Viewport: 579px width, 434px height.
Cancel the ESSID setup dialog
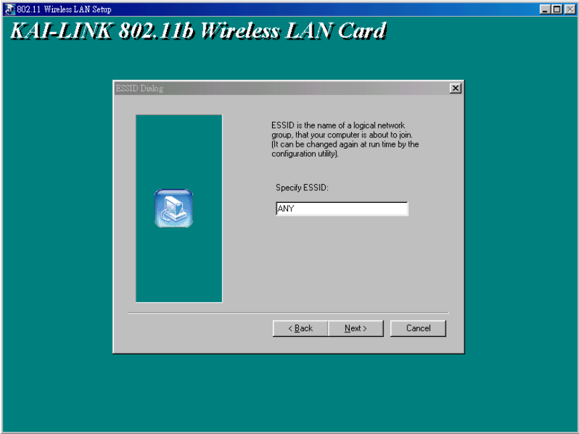click(418, 328)
